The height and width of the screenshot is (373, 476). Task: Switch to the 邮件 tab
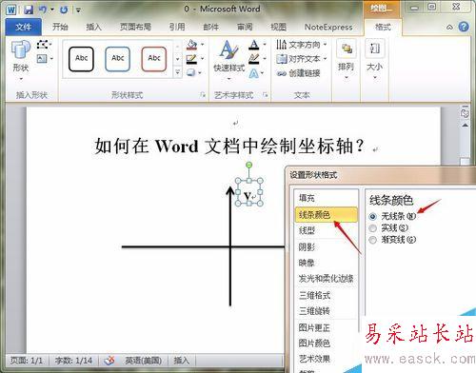210,27
